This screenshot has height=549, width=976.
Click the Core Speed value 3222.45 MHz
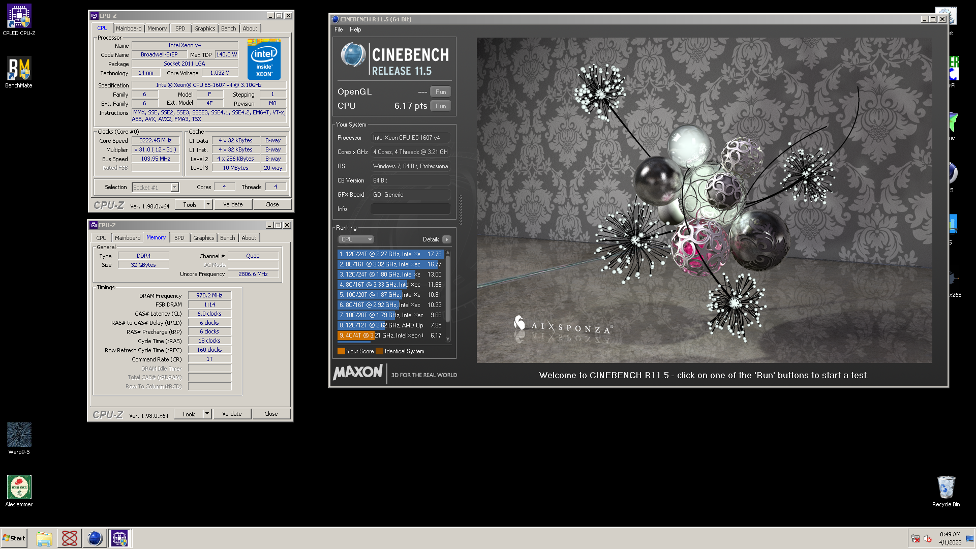(x=156, y=141)
